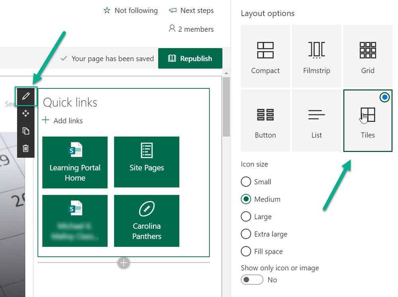Select Extra large icon size
Image resolution: width=398 pixels, height=297 pixels.
tap(246, 234)
